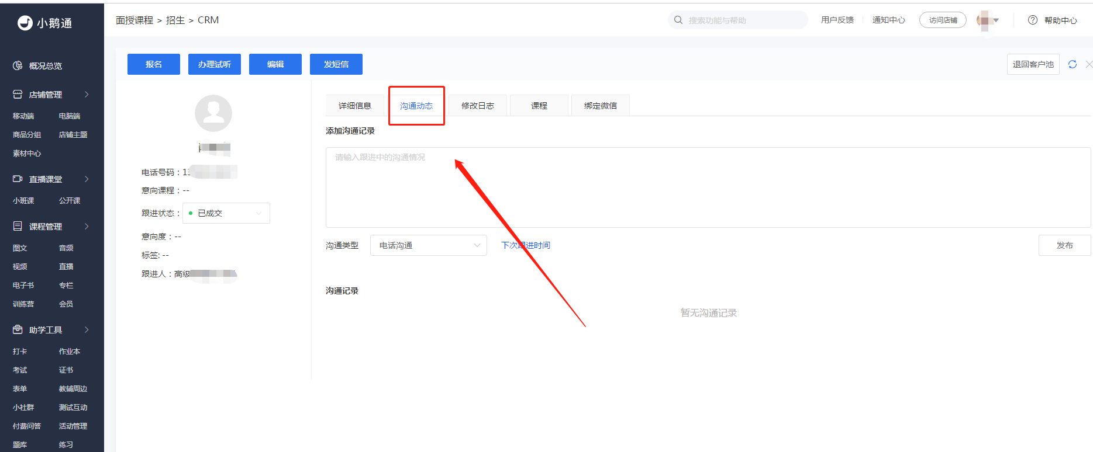Click the 店铺管理 shop icon

18,94
